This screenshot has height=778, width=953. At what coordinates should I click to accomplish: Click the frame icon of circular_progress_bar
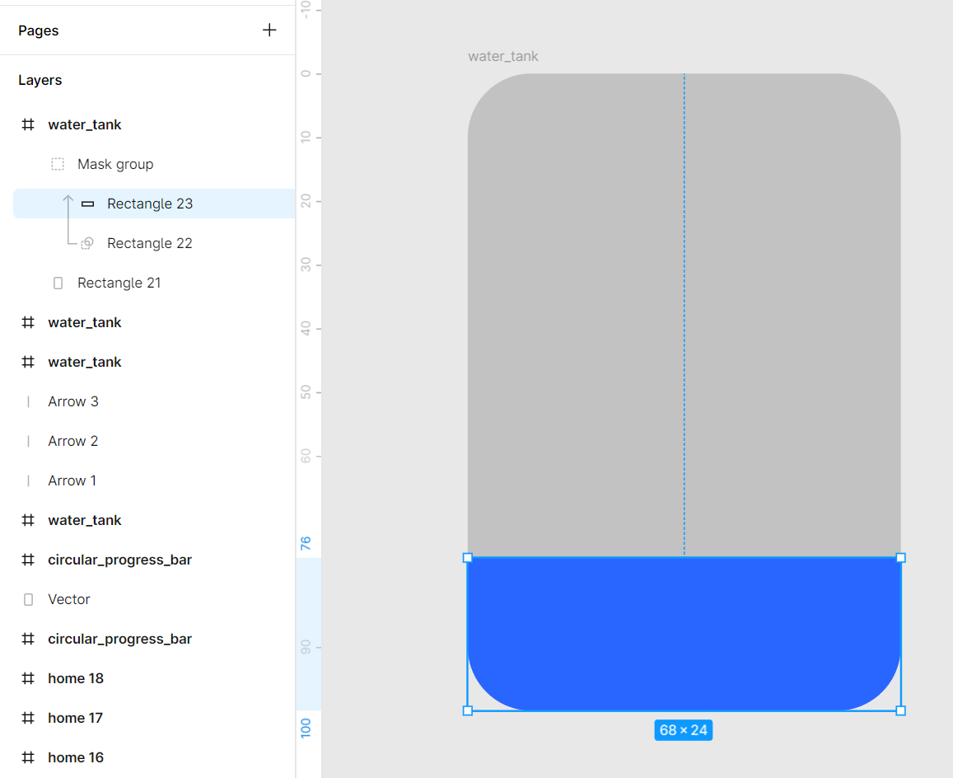pos(28,560)
